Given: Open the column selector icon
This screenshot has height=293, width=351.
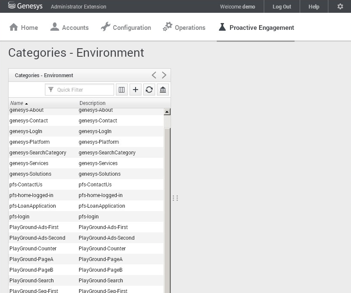Looking at the screenshot, I should tap(122, 90).
